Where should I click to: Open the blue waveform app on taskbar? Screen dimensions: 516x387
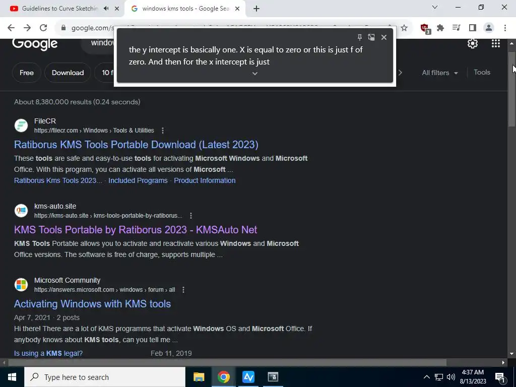click(248, 377)
